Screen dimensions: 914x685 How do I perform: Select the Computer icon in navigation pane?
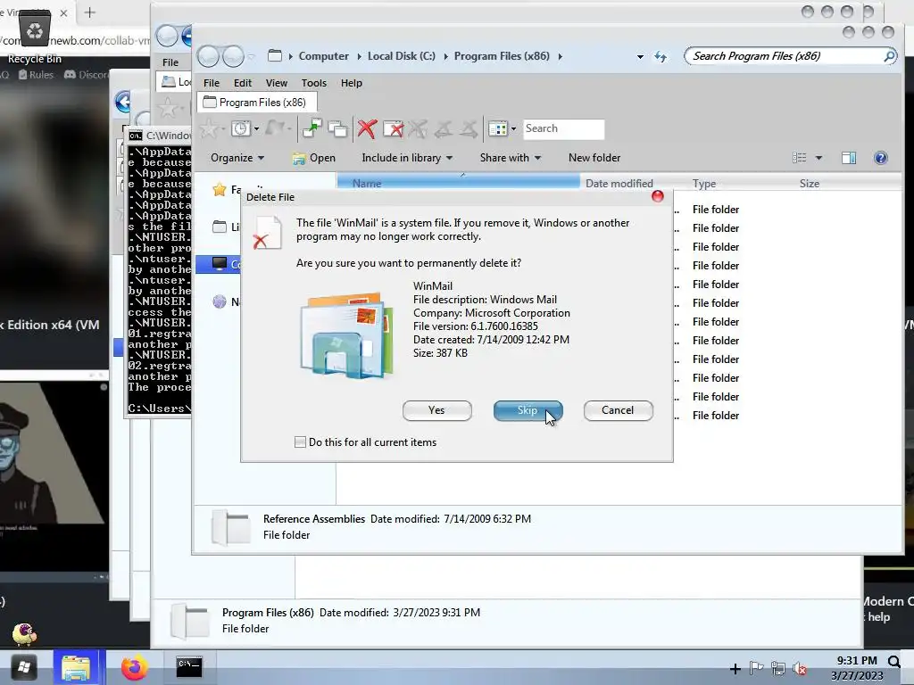point(220,264)
